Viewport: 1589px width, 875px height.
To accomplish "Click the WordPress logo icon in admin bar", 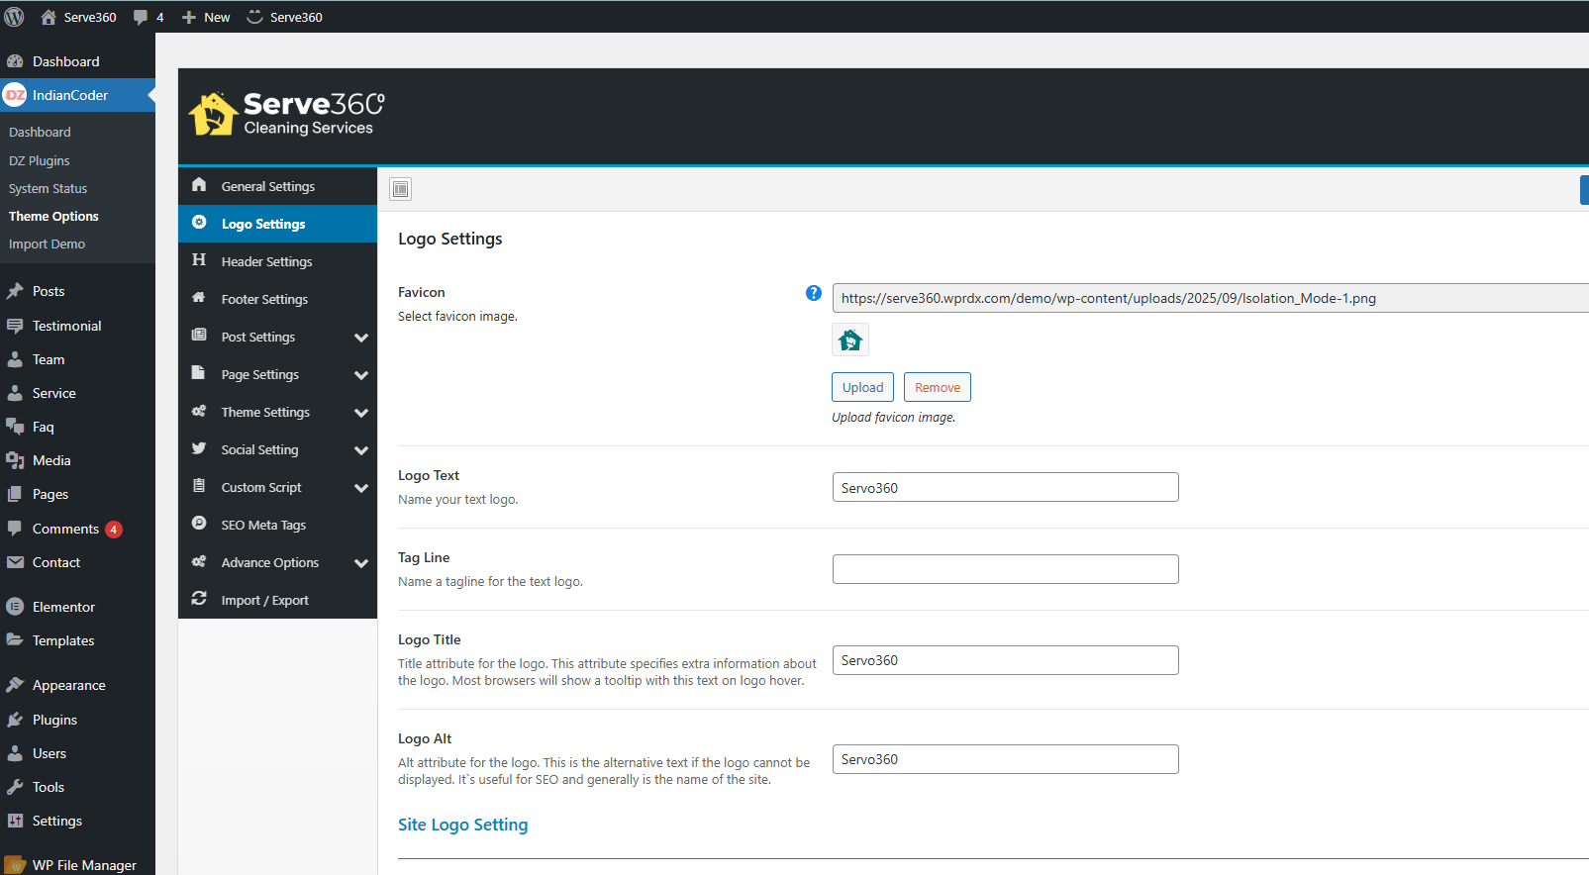I will click(x=15, y=17).
